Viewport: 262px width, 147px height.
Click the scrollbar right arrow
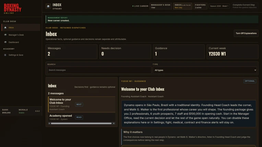pos(114,123)
